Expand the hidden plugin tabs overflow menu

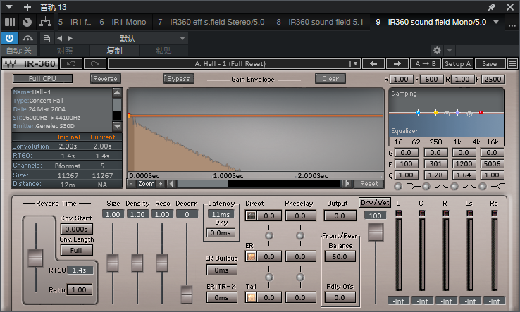(x=495, y=22)
